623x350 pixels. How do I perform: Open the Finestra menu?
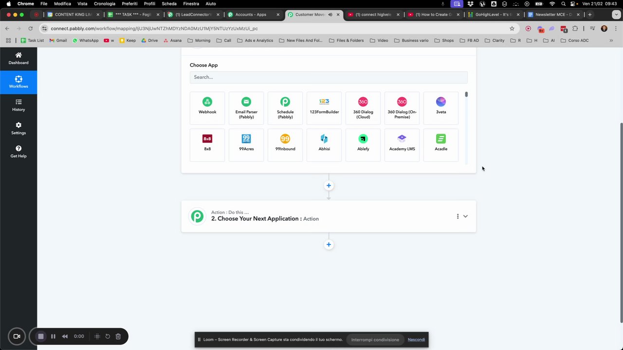[x=191, y=3]
